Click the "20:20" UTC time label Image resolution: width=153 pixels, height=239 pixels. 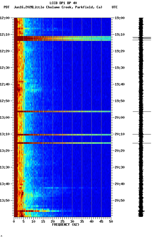[x=120, y=151]
